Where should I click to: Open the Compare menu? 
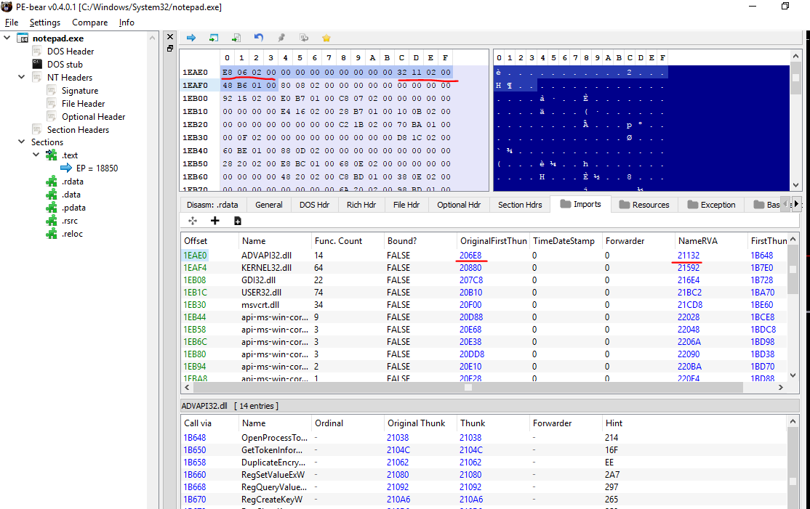89,23
